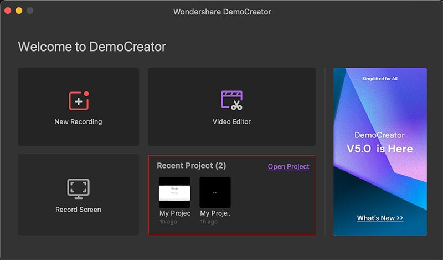The width and height of the screenshot is (443, 260).
Task: Click the DemoCreator V5.0 is Here banner
Action: pos(380,152)
